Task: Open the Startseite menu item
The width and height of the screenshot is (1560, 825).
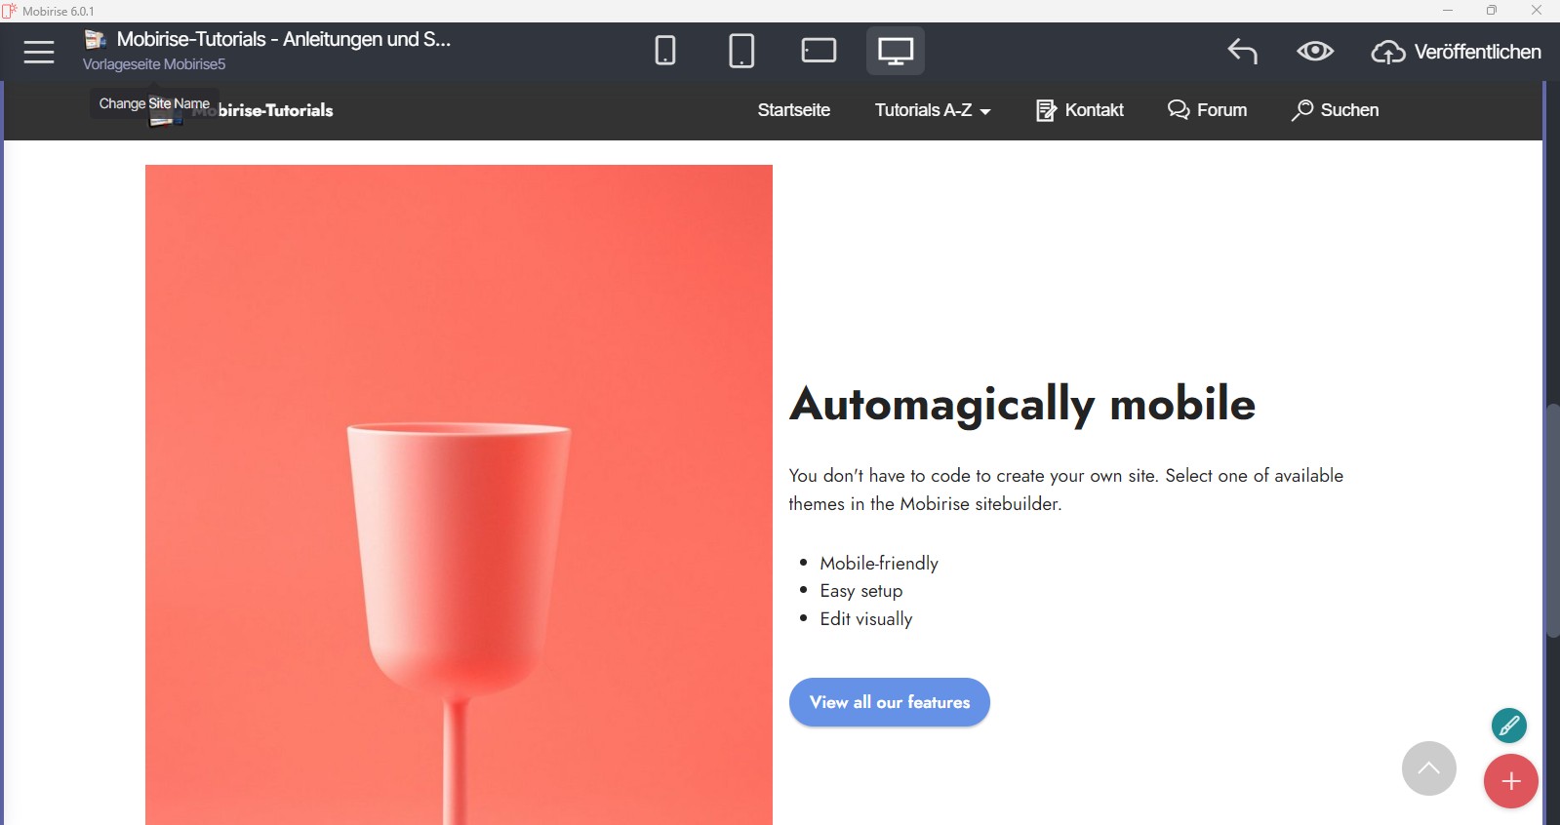Action: pyautogui.click(x=793, y=110)
